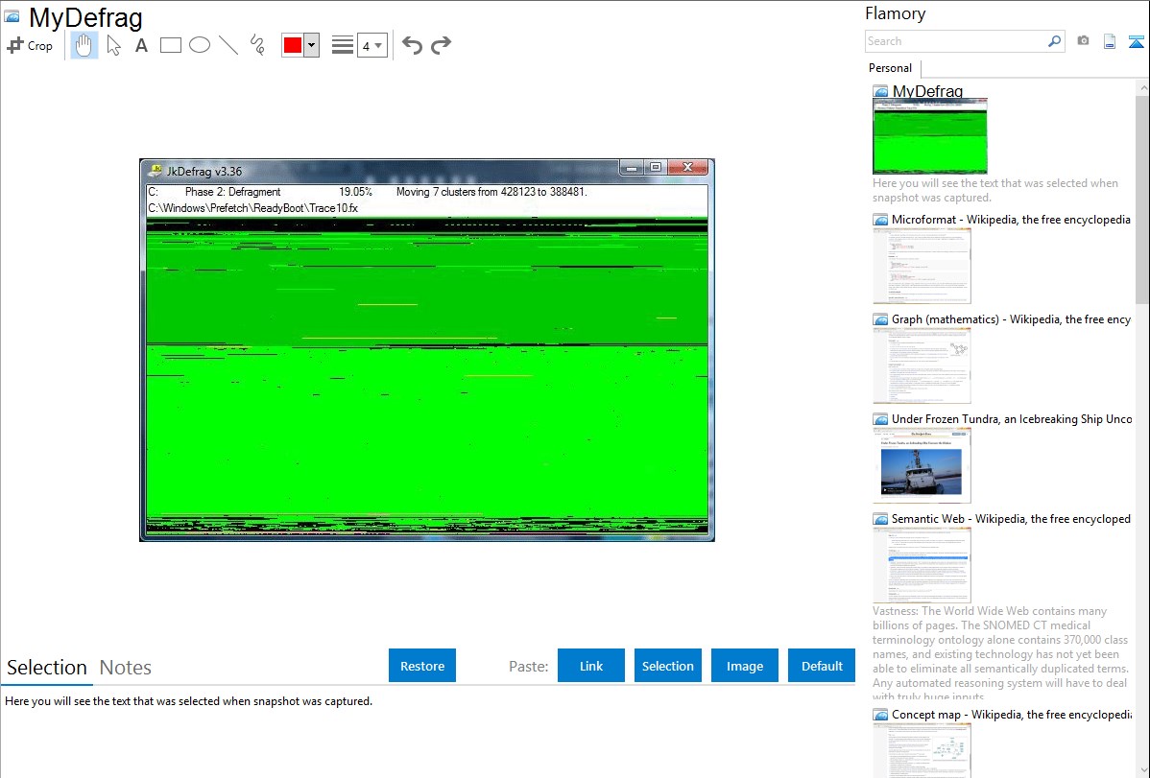Screen dimensions: 1150x778
Task: Click the Moving 7 clusters status text
Action: pyautogui.click(x=491, y=192)
